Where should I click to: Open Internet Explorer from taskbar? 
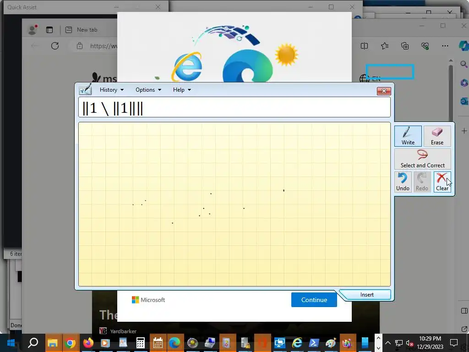(x=297, y=343)
